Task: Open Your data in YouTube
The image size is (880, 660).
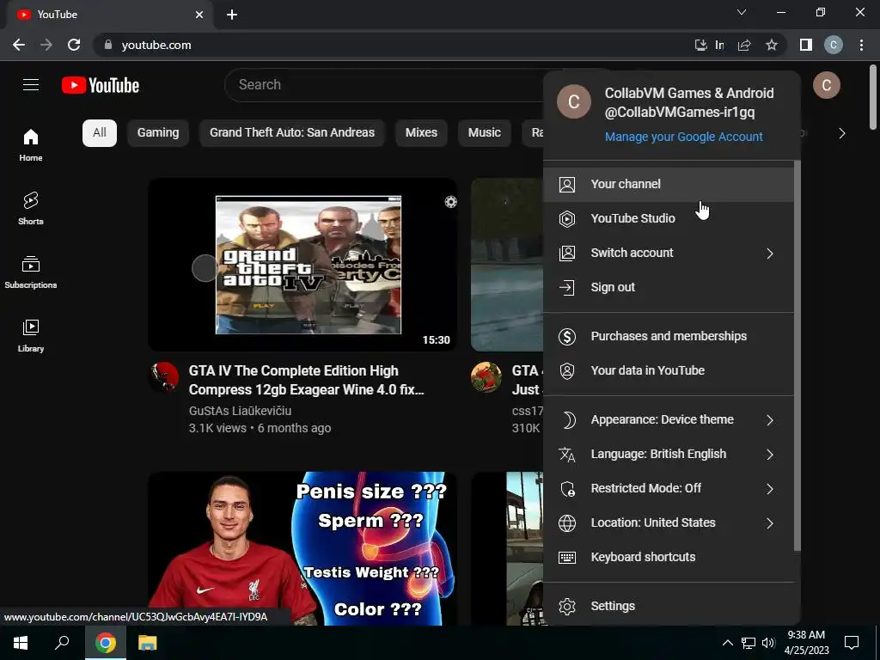Action: click(669, 370)
